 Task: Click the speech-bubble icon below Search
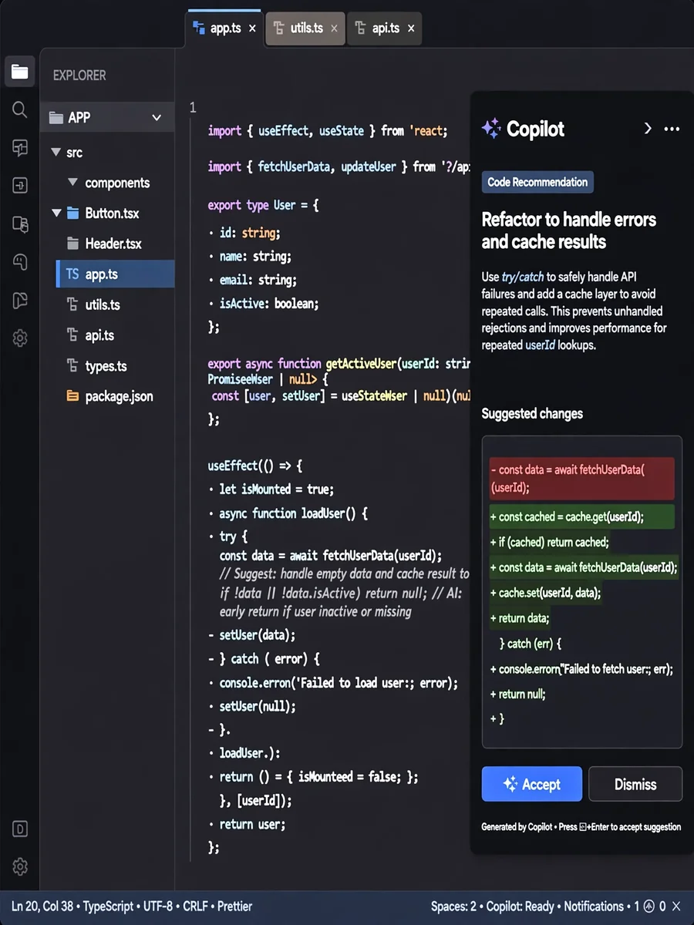pos(20,148)
